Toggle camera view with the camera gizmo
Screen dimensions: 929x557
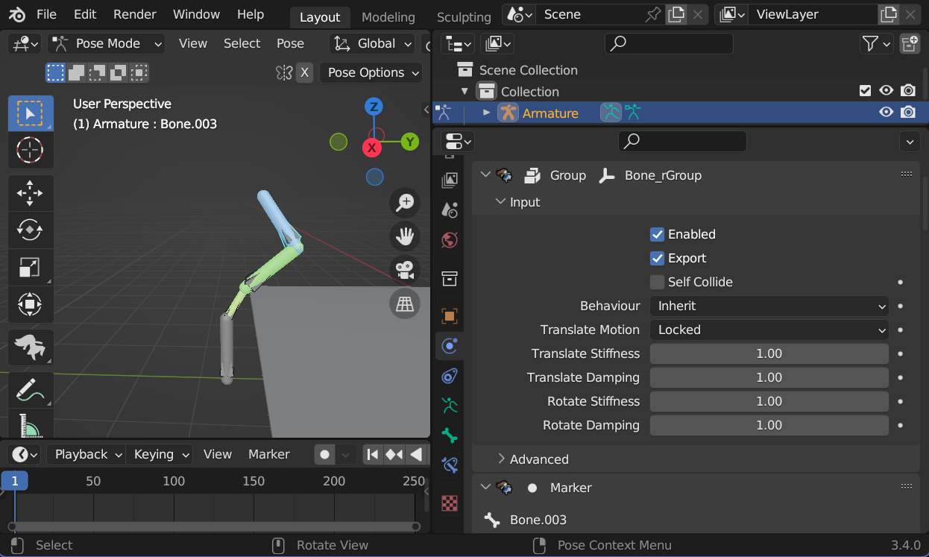click(405, 270)
